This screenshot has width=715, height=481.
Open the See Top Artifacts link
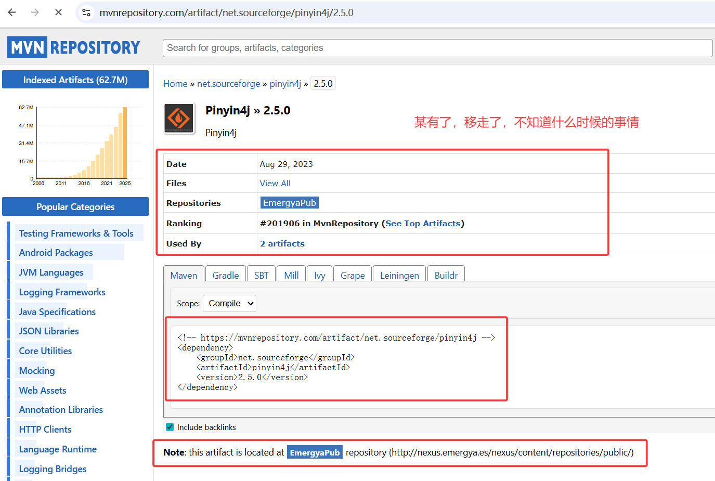423,223
